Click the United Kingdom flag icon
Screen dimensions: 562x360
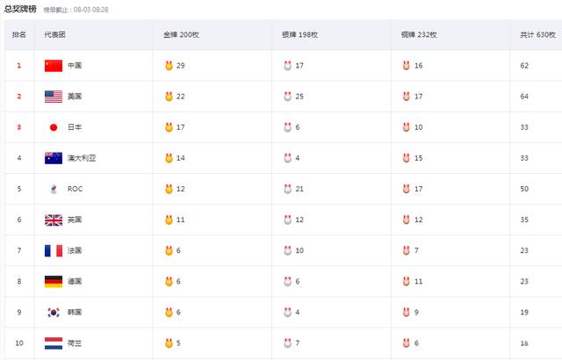(x=54, y=220)
